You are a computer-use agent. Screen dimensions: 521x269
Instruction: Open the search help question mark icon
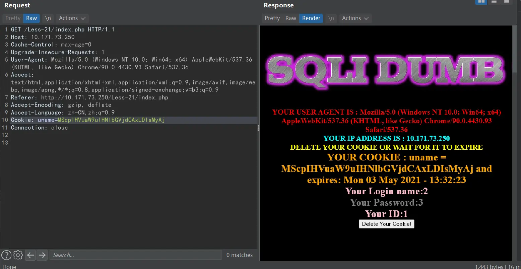[x=6, y=255]
